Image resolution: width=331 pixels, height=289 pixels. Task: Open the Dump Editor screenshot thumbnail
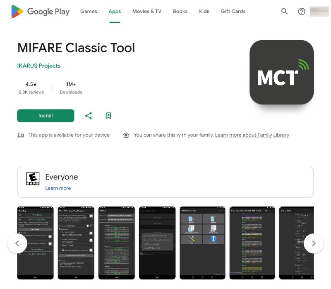coord(252,243)
